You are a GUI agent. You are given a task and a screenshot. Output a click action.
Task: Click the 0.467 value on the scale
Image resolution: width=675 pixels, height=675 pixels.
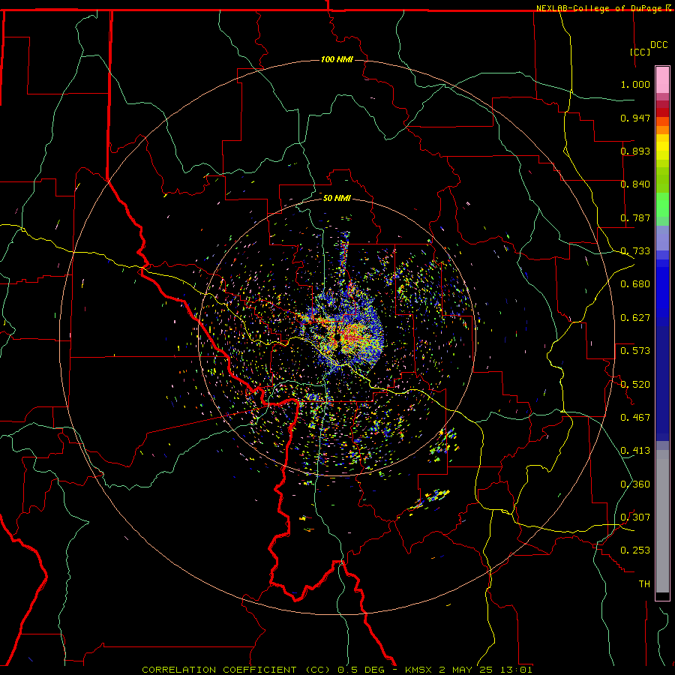(x=635, y=418)
